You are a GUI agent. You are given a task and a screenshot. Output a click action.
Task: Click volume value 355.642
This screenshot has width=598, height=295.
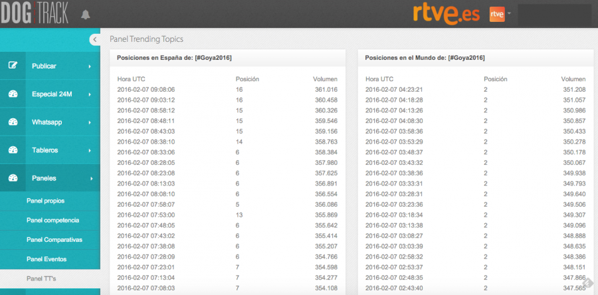[326, 225]
